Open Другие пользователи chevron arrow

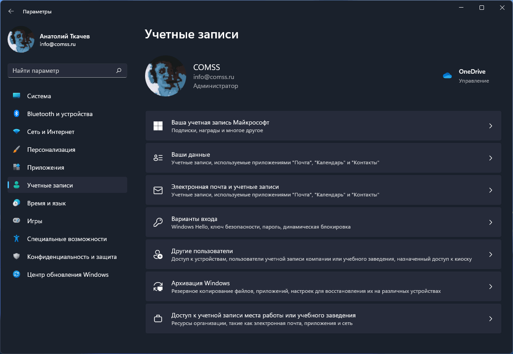490,254
